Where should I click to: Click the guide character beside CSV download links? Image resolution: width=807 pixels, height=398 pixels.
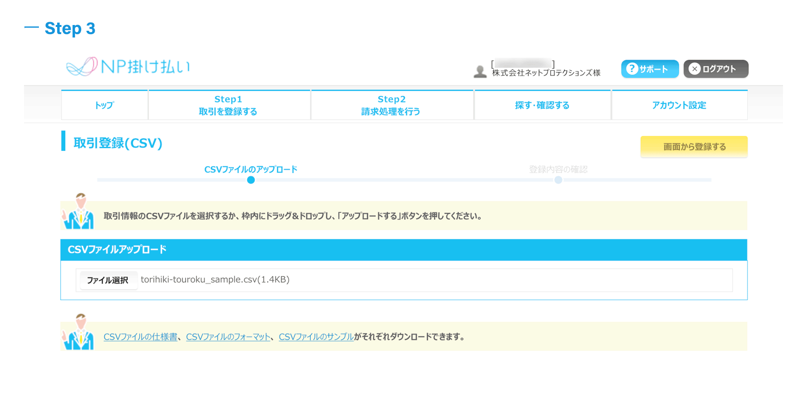pyautogui.click(x=78, y=332)
